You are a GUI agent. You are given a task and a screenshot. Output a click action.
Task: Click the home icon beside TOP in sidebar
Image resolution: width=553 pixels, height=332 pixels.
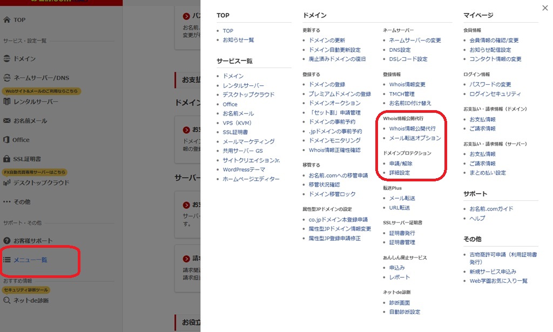[x=6, y=20]
